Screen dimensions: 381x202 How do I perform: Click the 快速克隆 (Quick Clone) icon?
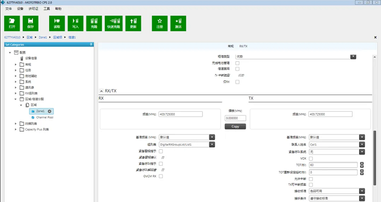point(113,23)
